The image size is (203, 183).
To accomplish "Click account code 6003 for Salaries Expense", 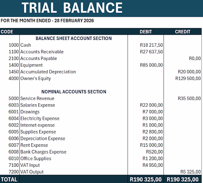I will coord(14,105).
